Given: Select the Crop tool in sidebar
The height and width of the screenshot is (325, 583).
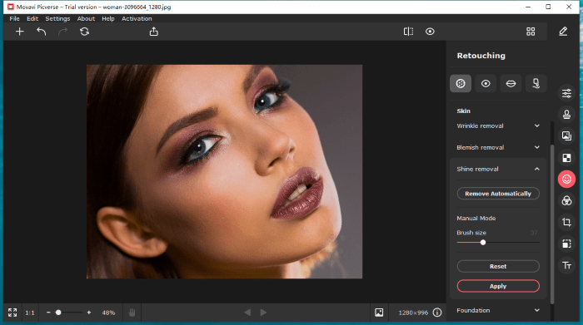Looking at the screenshot, I should [566, 222].
